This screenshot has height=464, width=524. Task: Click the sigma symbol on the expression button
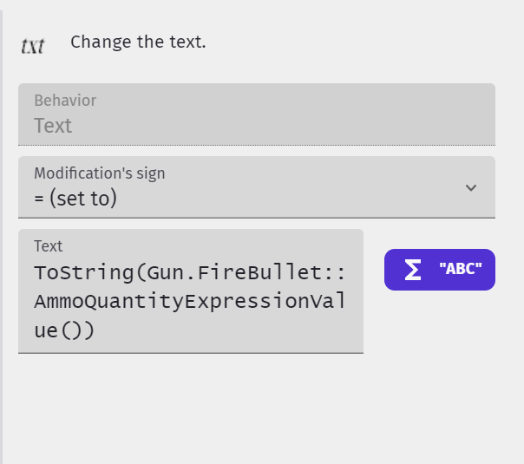pyautogui.click(x=413, y=270)
